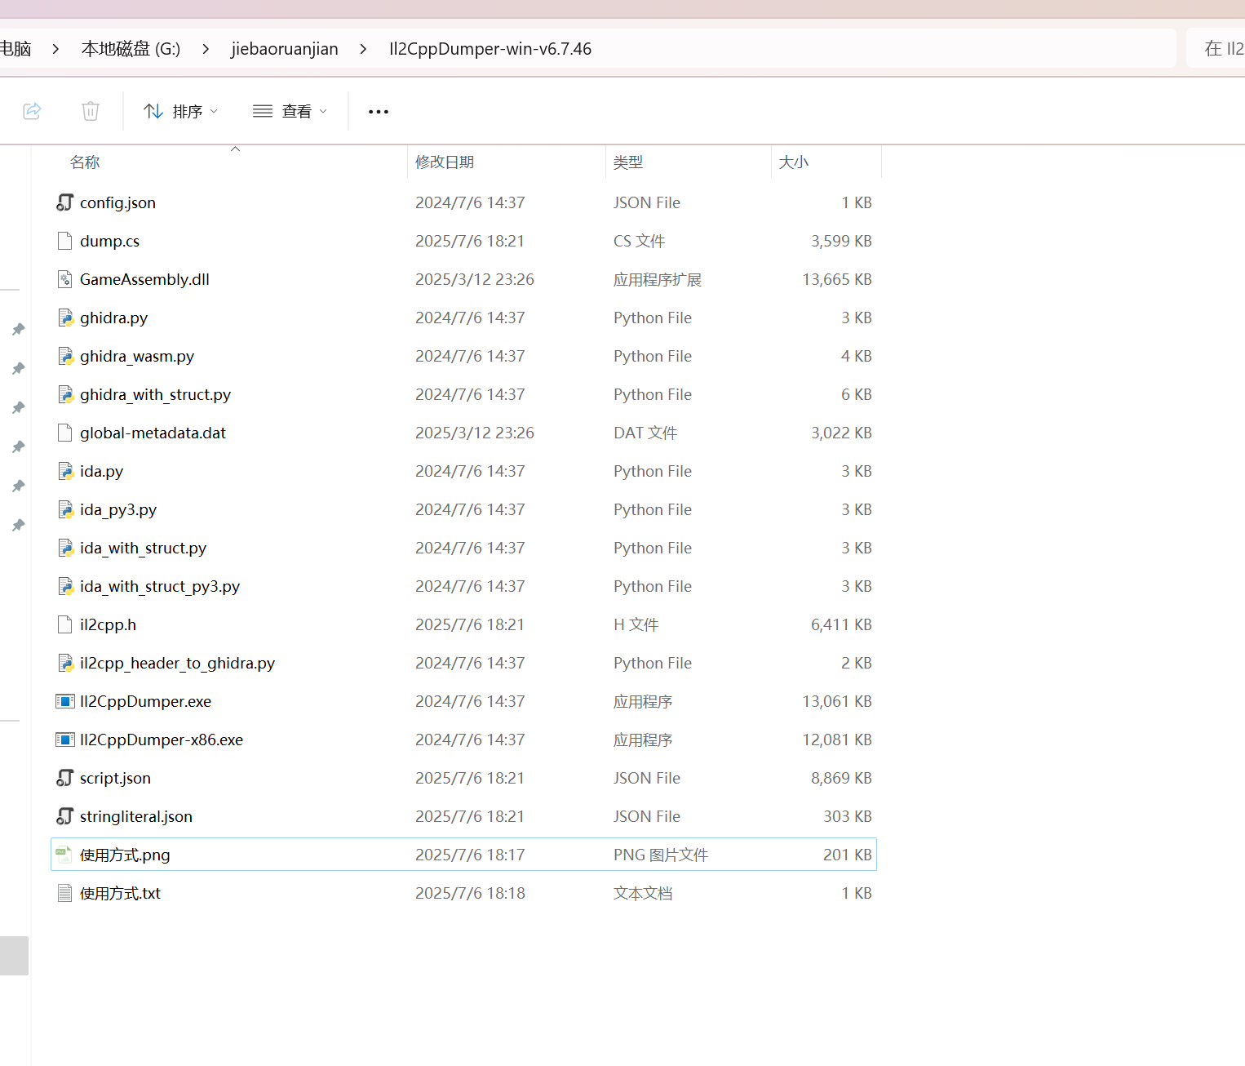Click Il2CppDumper.exe application icon
The height and width of the screenshot is (1066, 1245).
click(65, 701)
